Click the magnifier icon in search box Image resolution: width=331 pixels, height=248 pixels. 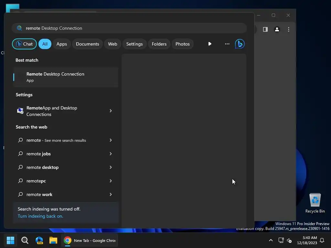(19, 28)
